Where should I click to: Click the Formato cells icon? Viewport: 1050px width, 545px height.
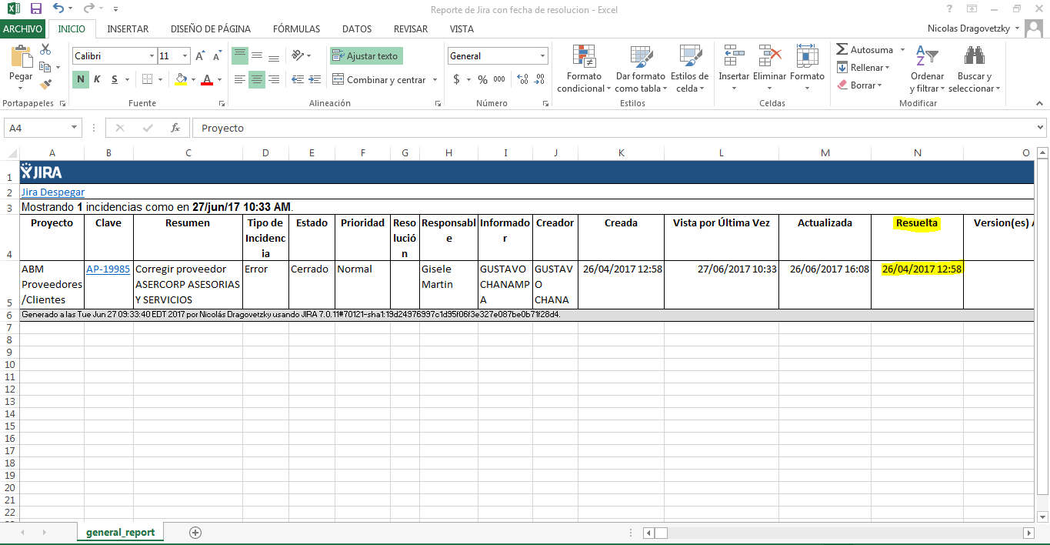click(807, 56)
